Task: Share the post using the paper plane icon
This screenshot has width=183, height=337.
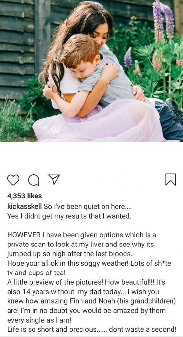Action: 54,179
